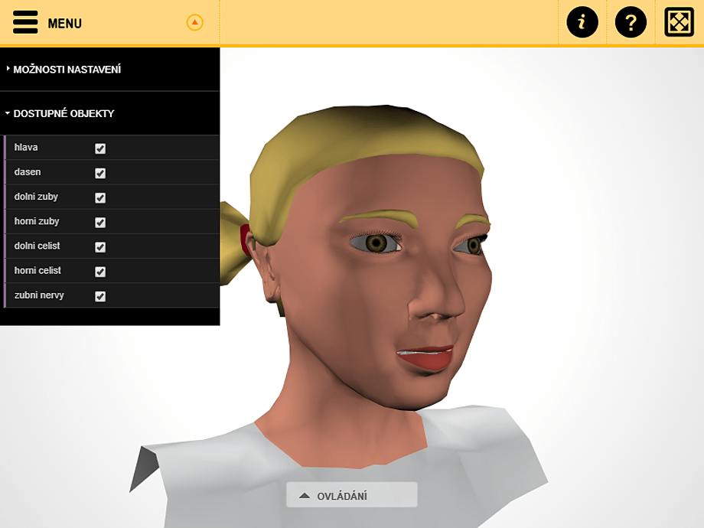The height and width of the screenshot is (528, 704).
Task: Uncheck the zubni nervy checkbox
Action: pyautogui.click(x=99, y=295)
